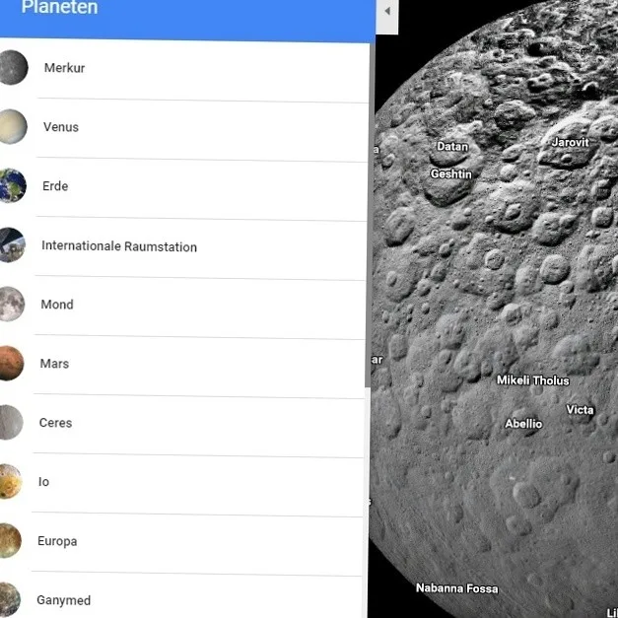Click the Jarovit crater label
618x618 pixels.
570,142
